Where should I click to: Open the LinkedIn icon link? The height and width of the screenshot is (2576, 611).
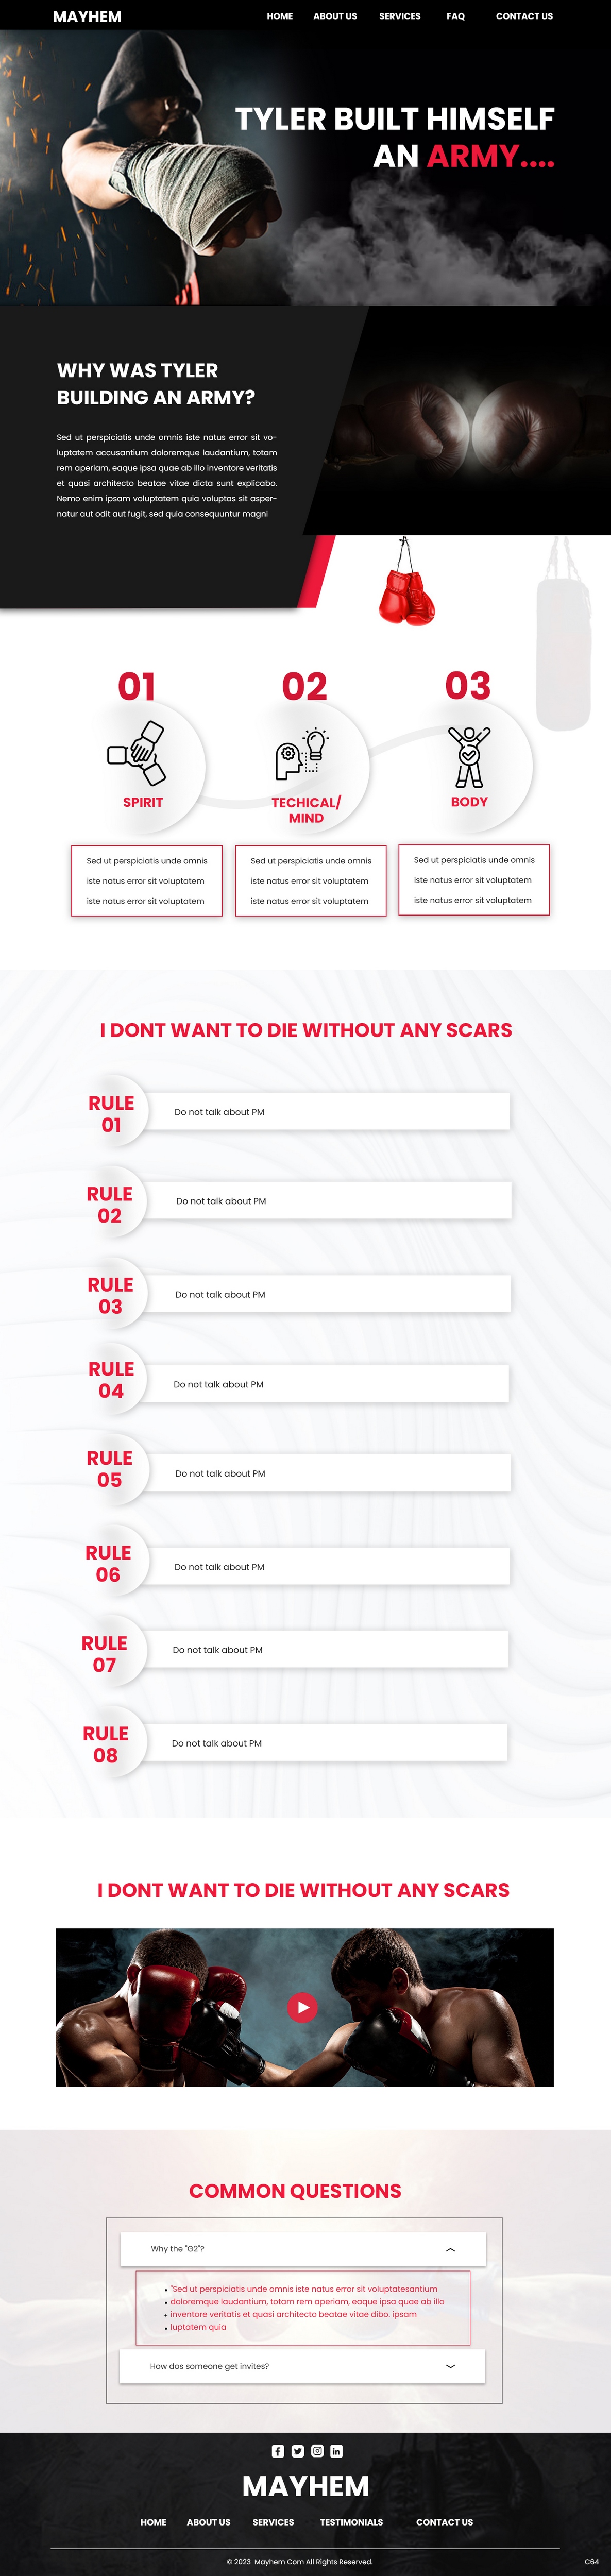(336, 2451)
